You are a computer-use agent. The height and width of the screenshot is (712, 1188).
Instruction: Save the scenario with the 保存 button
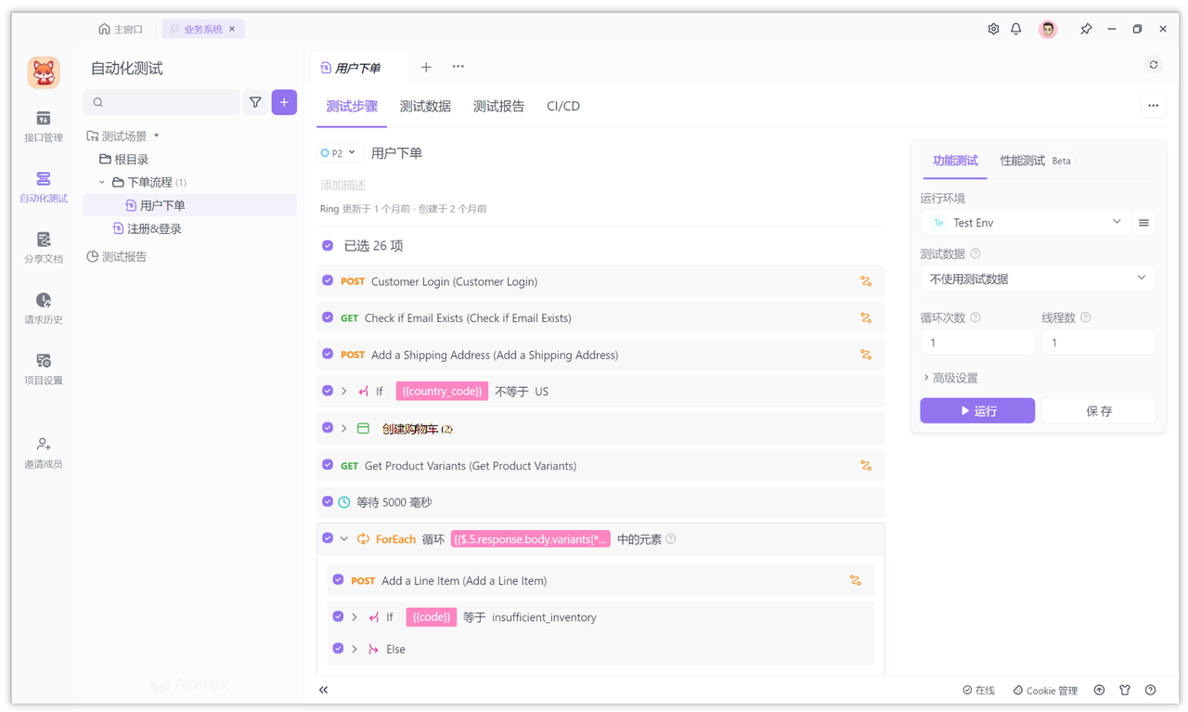point(1099,410)
